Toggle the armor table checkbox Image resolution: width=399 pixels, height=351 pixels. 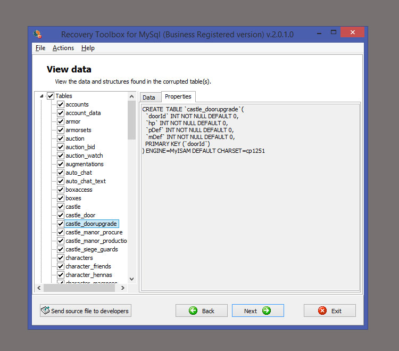coord(61,121)
